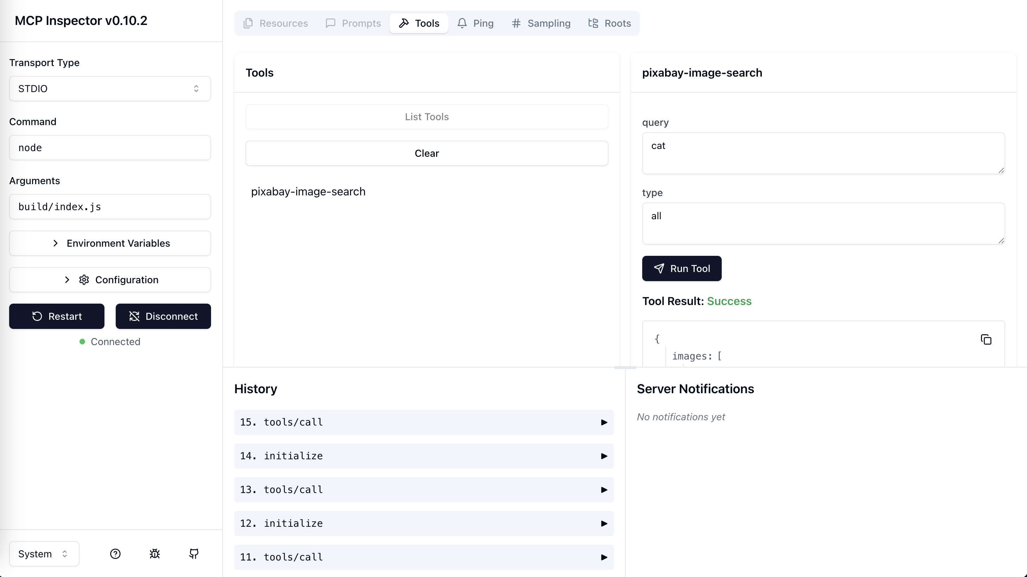The width and height of the screenshot is (1027, 577).
Task: Open the Transport Type STDIO dropdown
Action: [x=110, y=89]
